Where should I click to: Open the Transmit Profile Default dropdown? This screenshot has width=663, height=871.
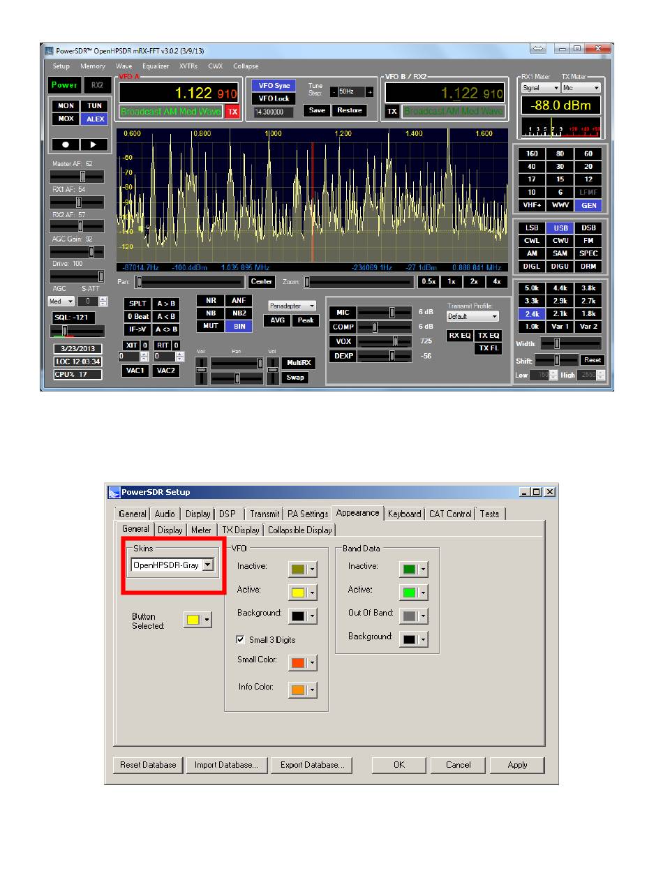point(473,316)
